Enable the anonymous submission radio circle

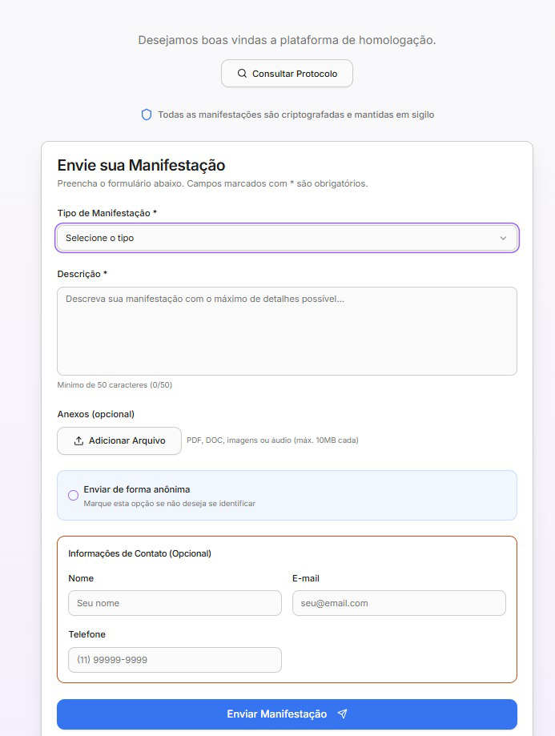pos(74,495)
